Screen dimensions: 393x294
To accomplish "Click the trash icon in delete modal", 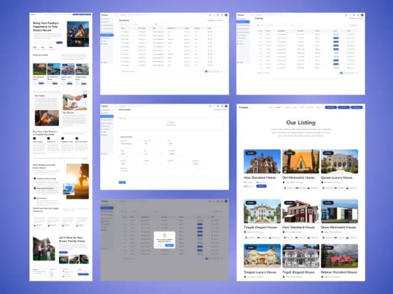I will click(165, 235).
